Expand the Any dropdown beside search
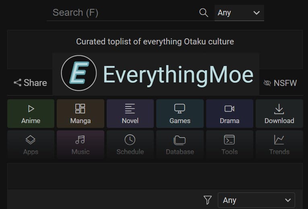 click(239, 13)
